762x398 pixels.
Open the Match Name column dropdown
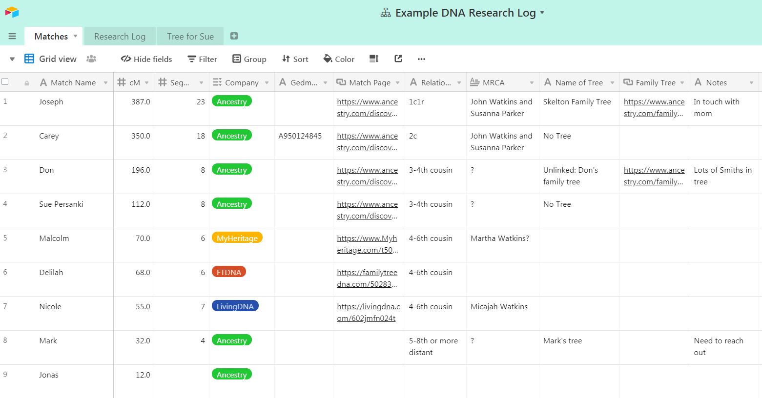point(105,83)
